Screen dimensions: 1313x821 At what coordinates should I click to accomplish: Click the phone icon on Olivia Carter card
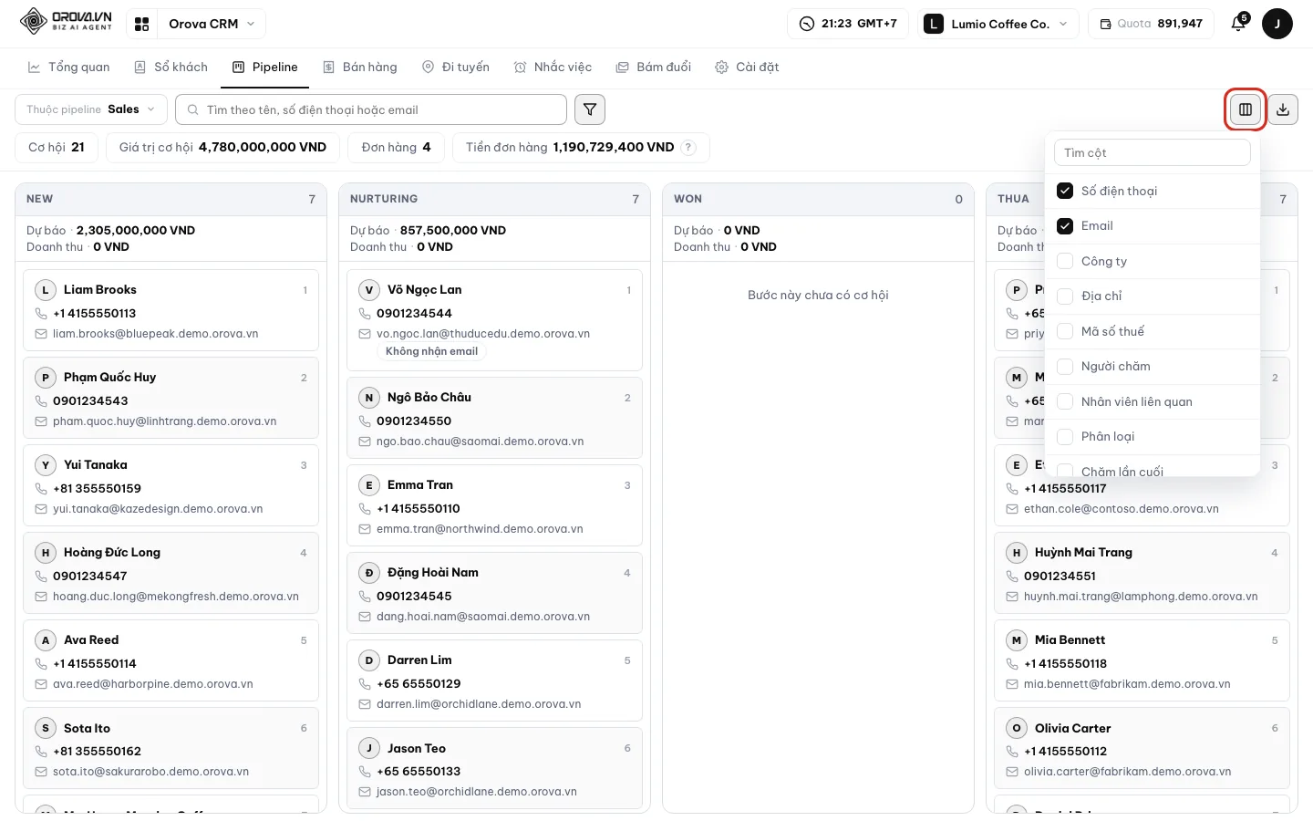(x=1012, y=752)
